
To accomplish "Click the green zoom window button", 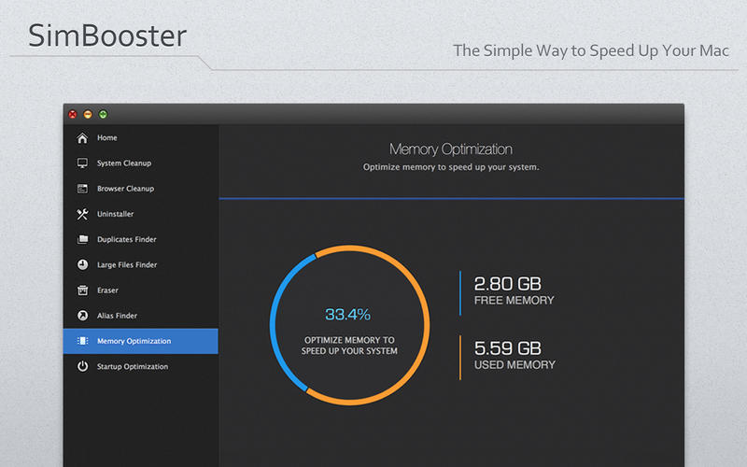I will click(103, 114).
